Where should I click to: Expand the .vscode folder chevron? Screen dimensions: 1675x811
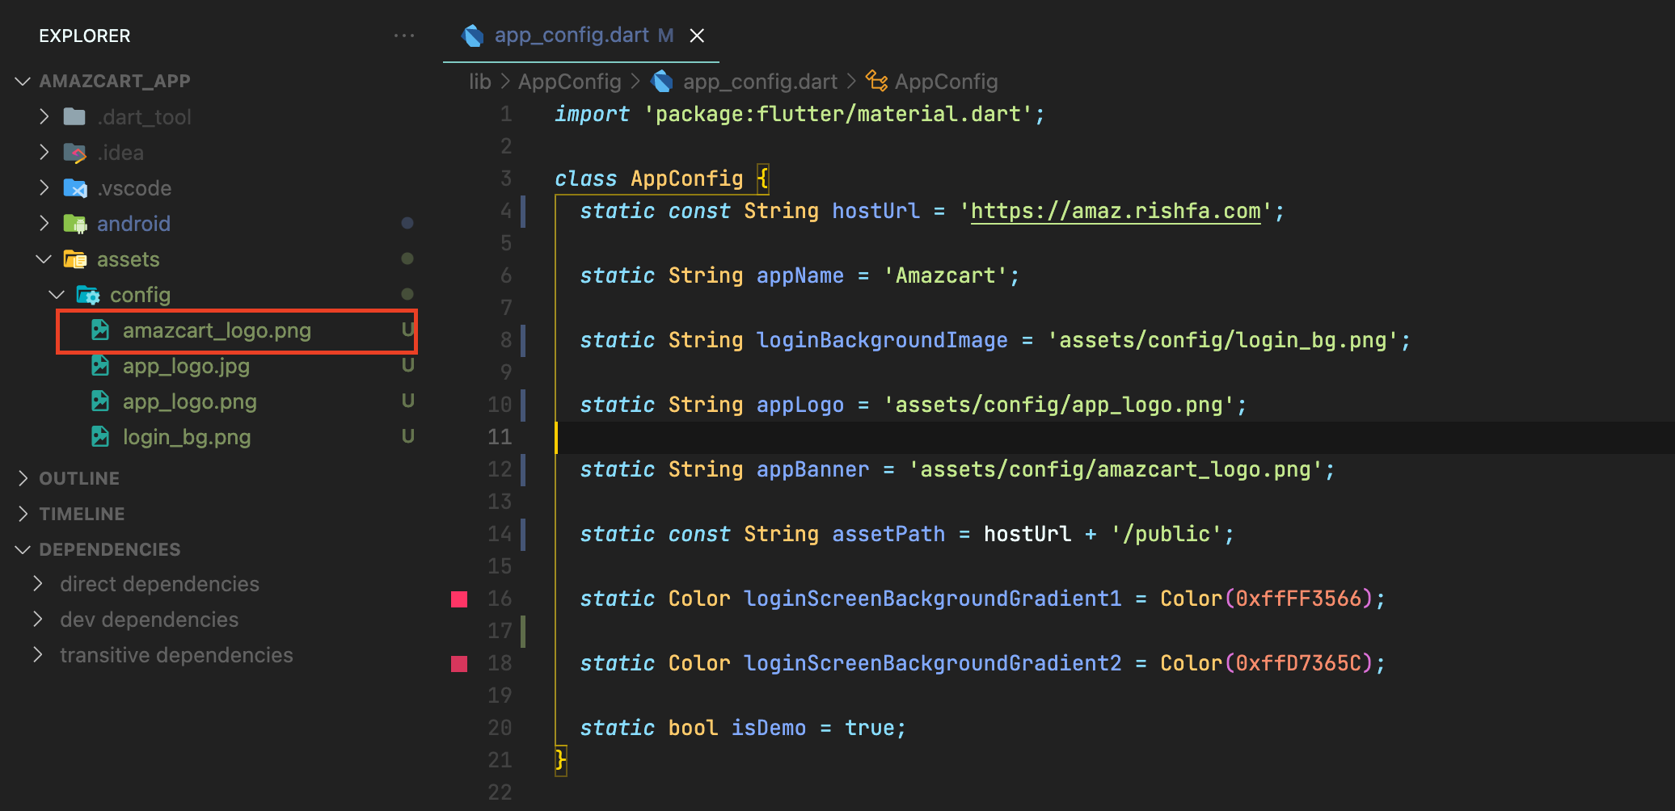coord(44,188)
